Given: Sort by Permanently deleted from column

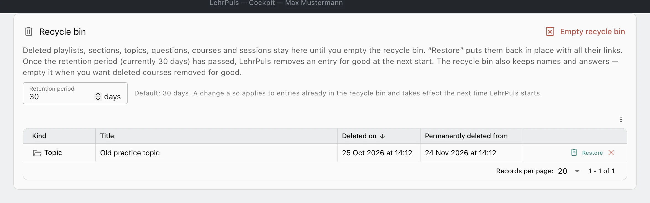Looking at the screenshot, I should click(466, 136).
